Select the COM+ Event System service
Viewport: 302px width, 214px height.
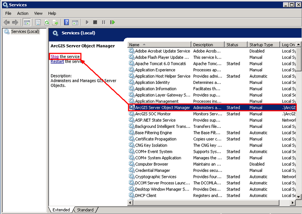212,151
